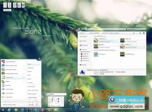152x112 pixels.
Task: Click System properties in Explorer toolbar
Action: pyautogui.click(x=94, y=33)
